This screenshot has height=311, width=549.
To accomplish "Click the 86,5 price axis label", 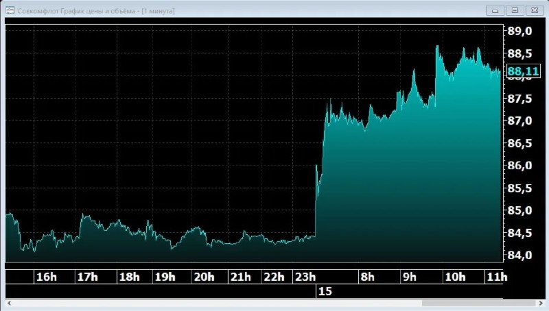I will (519, 143).
